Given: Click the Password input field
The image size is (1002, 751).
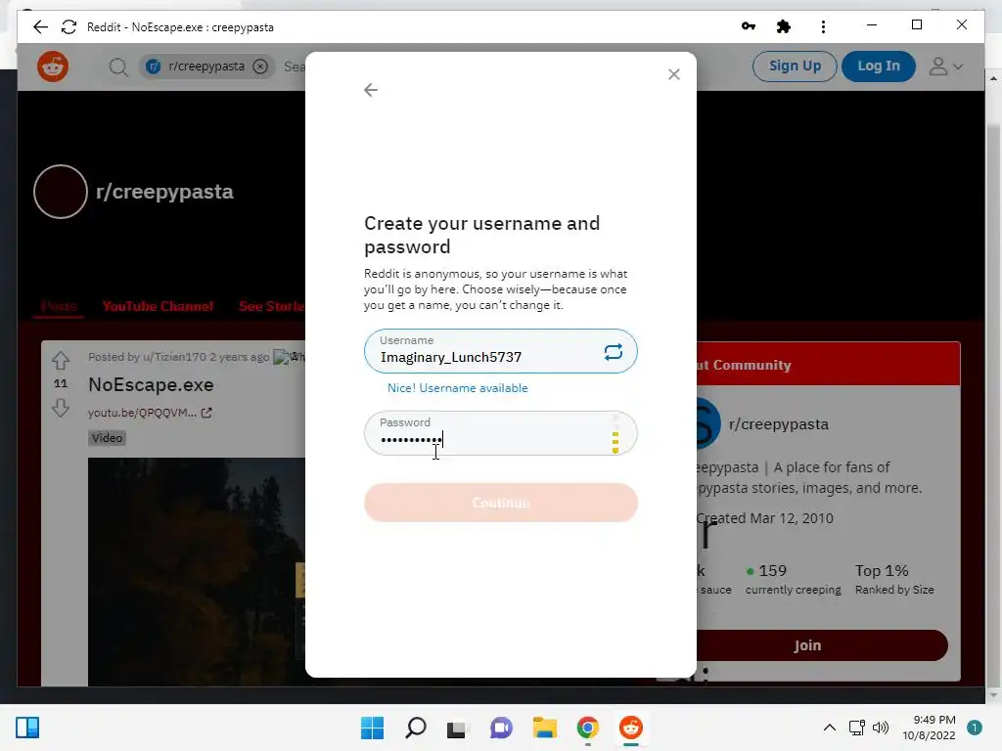Looking at the screenshot, I should pyautogui.click(x=500, y=433).
